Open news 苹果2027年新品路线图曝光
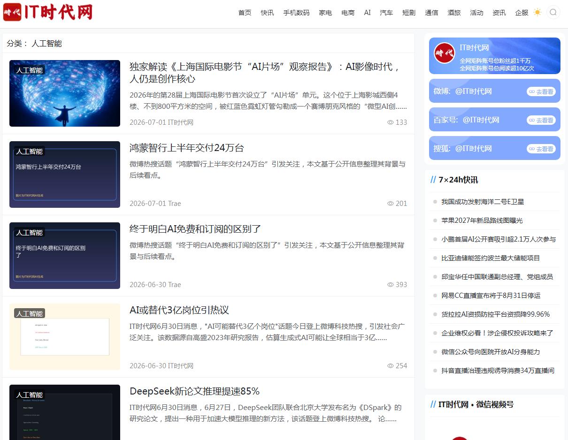The width and height of the screenshot is (568, 440). pyautogui.click(x=482, y=220)
